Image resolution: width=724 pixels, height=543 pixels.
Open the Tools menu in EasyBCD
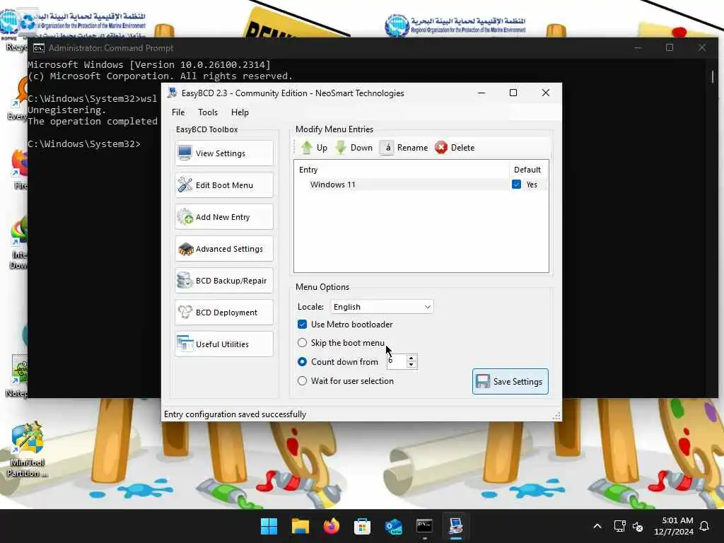tap(208, 112)
